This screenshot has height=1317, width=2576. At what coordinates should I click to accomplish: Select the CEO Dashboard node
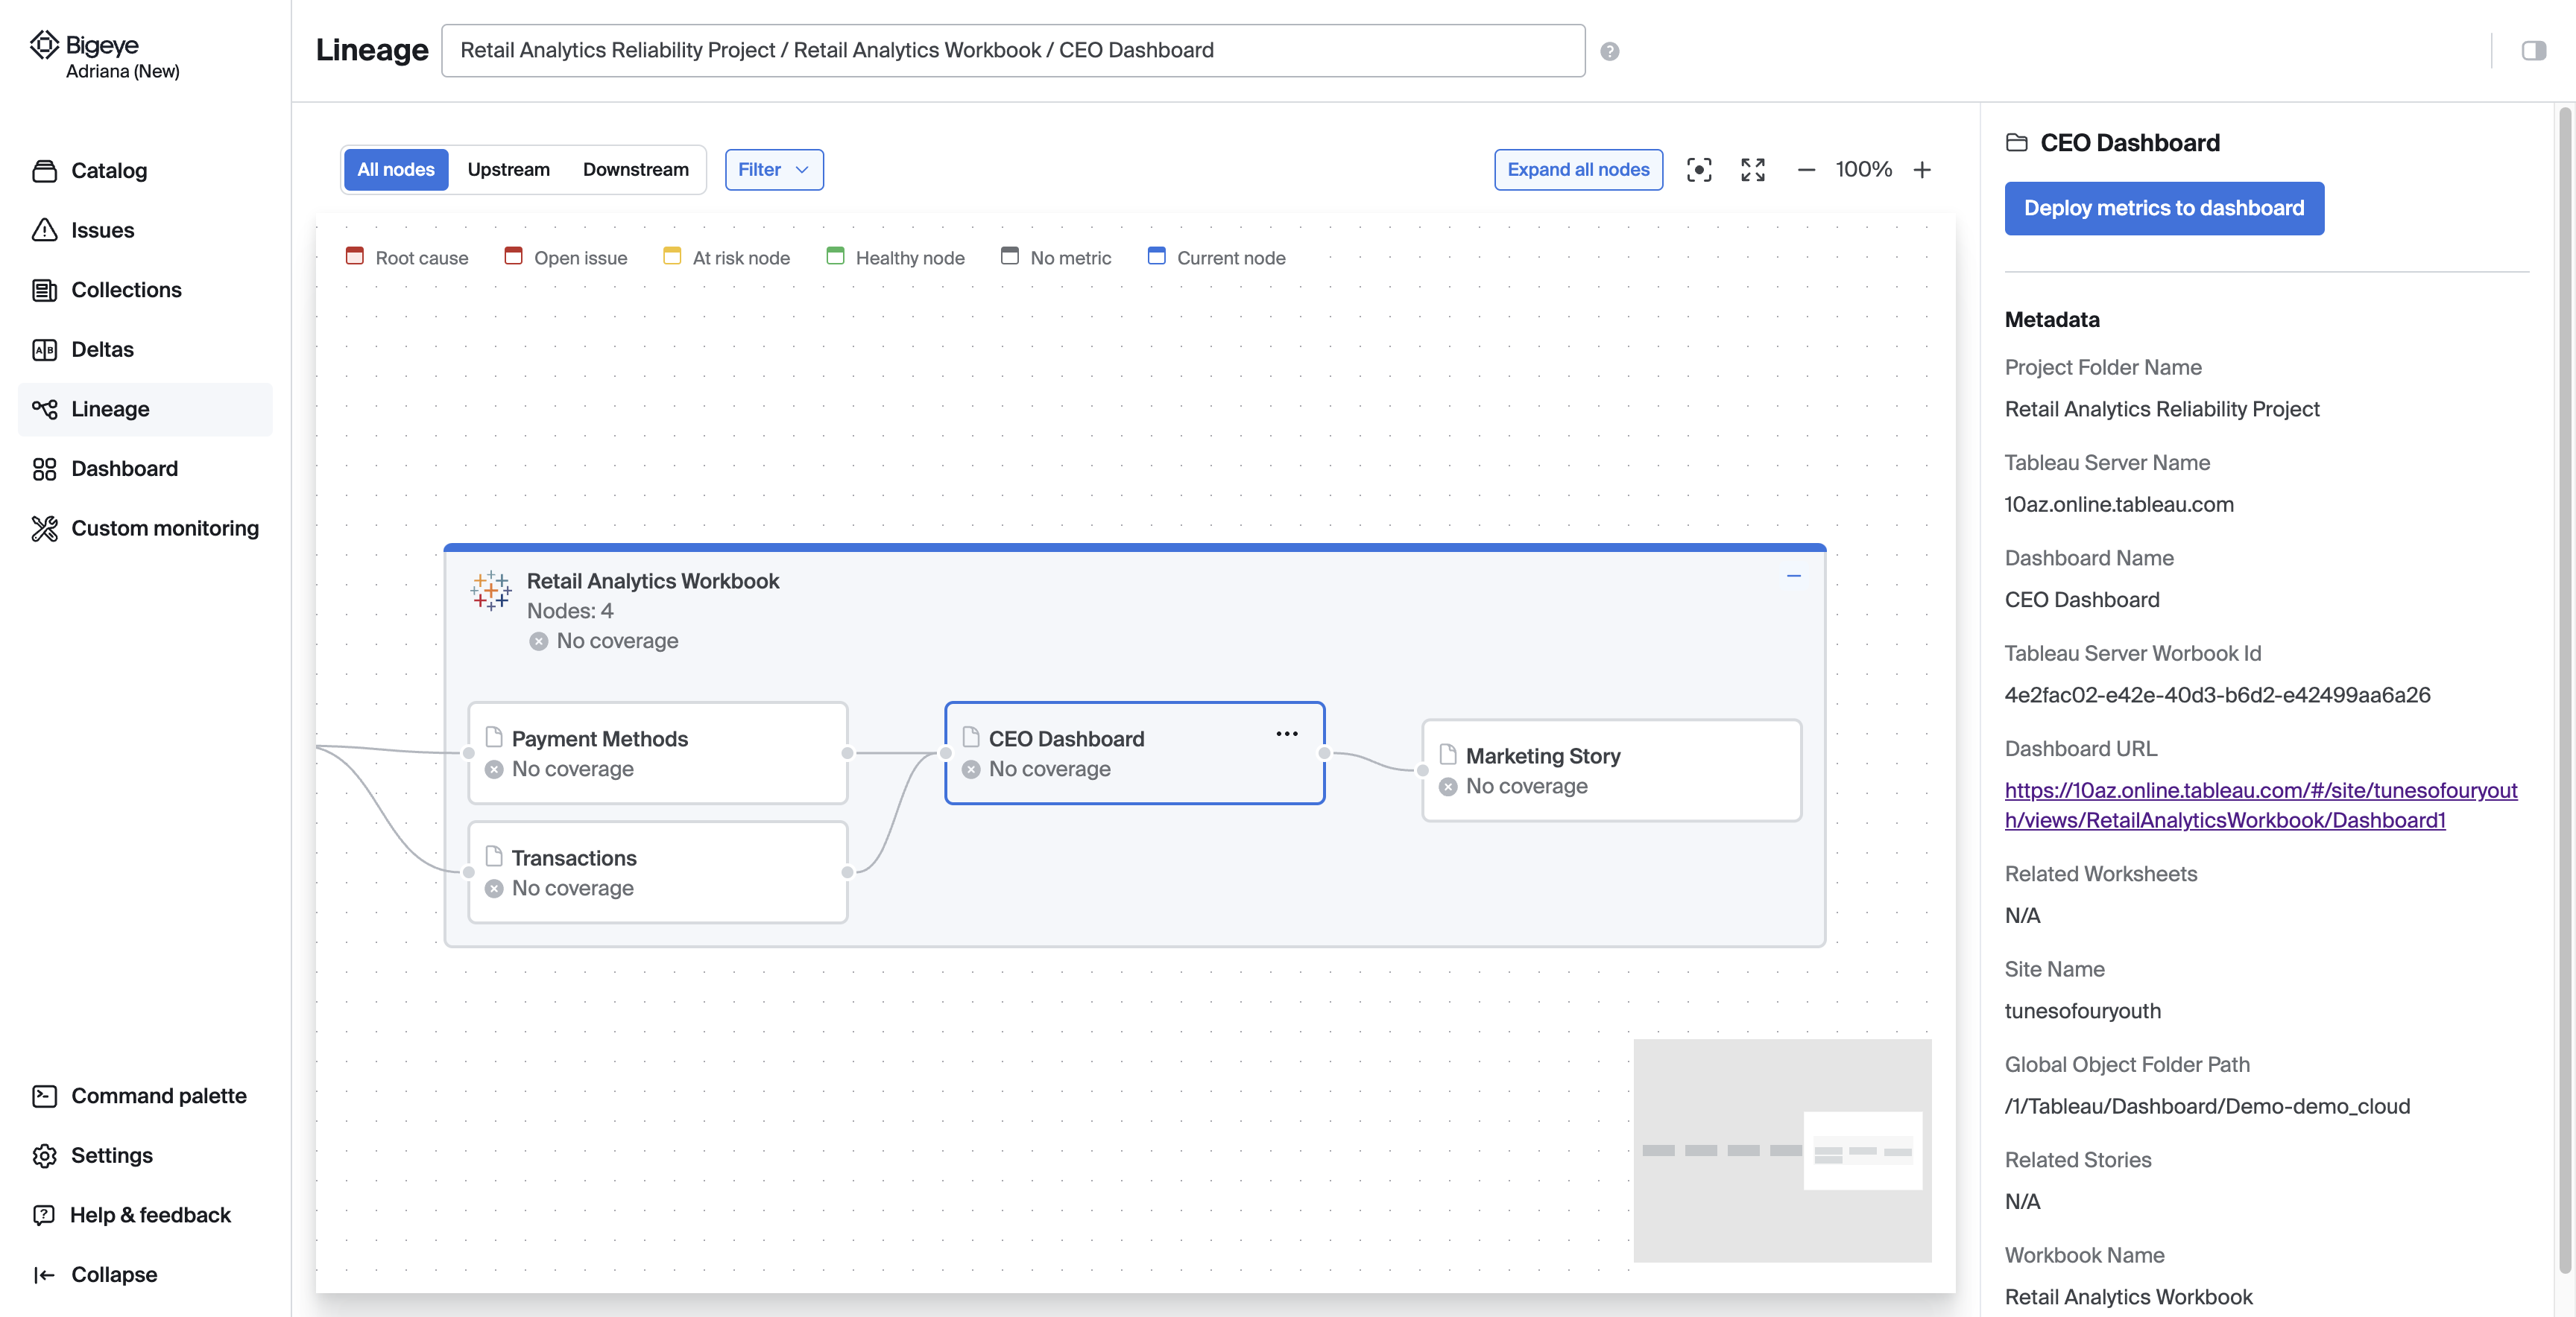(1134, 753)
